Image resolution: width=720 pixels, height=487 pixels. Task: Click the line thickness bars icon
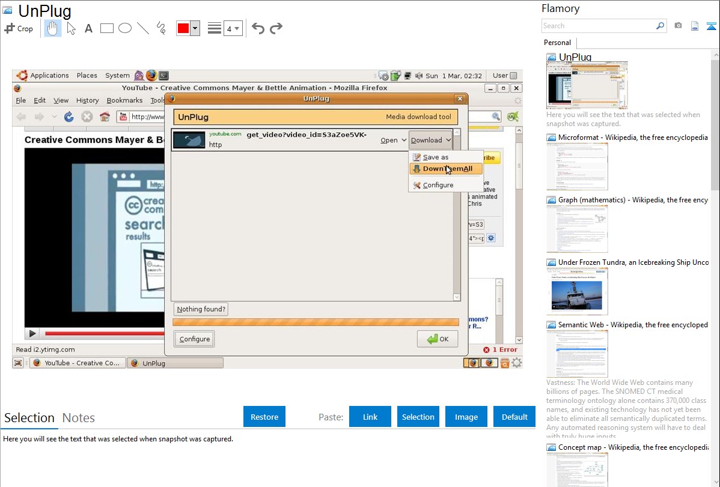pyautogui.click(x=215, y=28)
